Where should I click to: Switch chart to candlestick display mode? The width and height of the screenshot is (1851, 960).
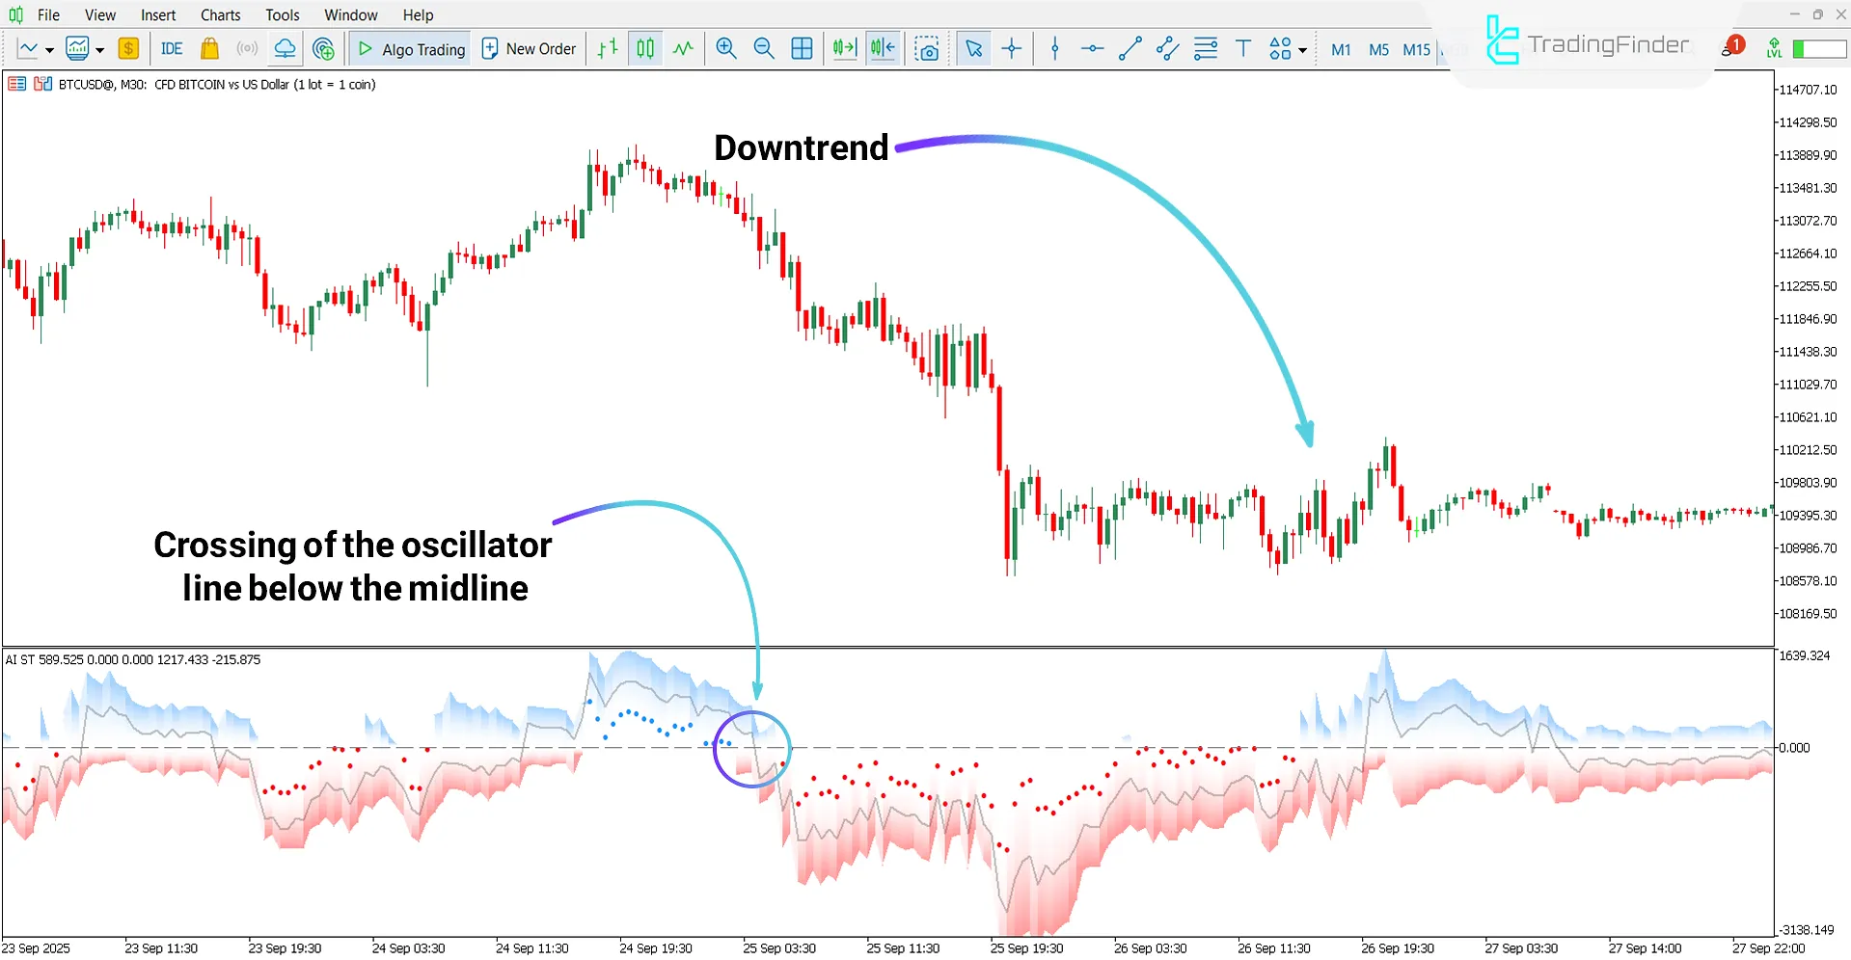point(644,48)
